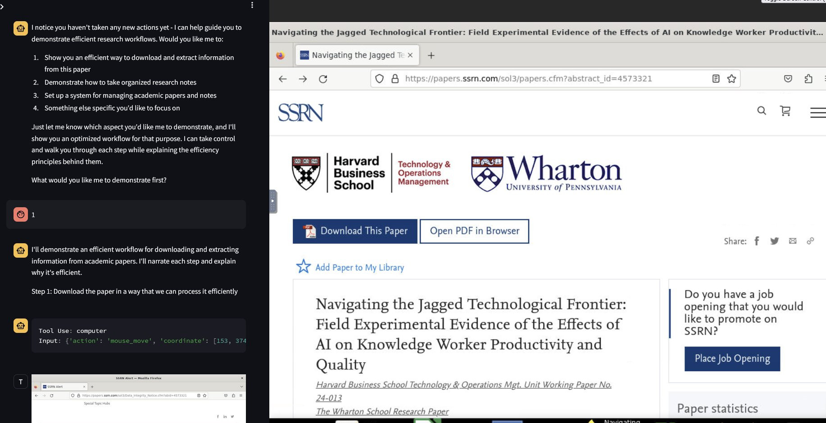
Task: Share the paper on Twitter
Action: [x=775, y=241]
